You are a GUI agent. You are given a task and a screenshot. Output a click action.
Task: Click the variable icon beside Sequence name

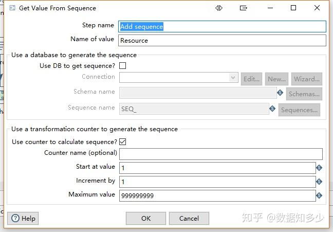[x=272, y=109]
